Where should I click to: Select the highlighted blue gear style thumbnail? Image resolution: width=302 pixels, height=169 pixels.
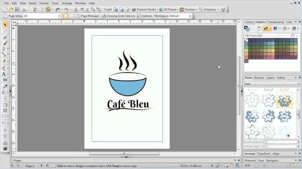[x=284, y=100]
